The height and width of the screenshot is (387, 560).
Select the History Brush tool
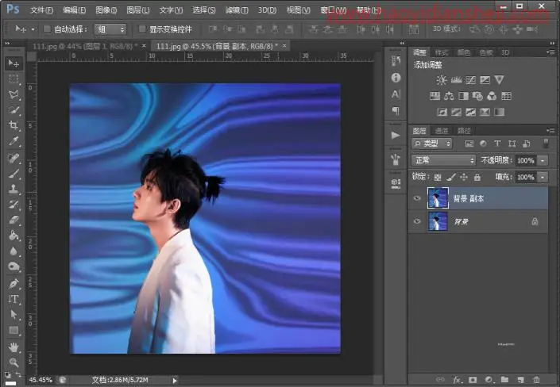[14, 205]
